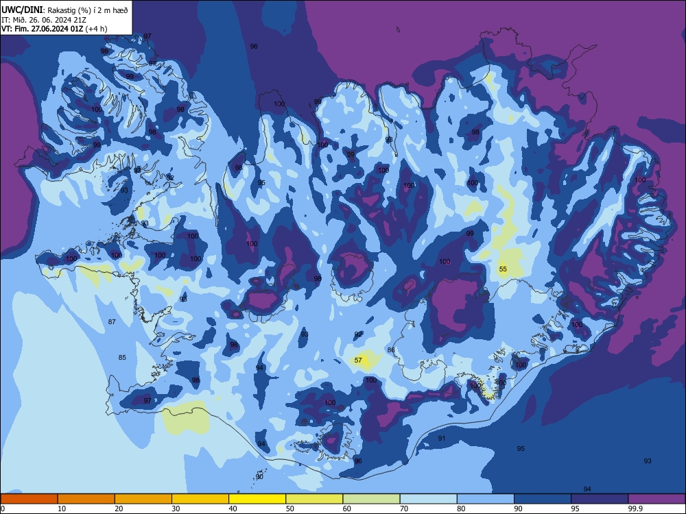Screen dimensions: 686x514
Task: Click the legend tick label 50
Action: point(290,509)
